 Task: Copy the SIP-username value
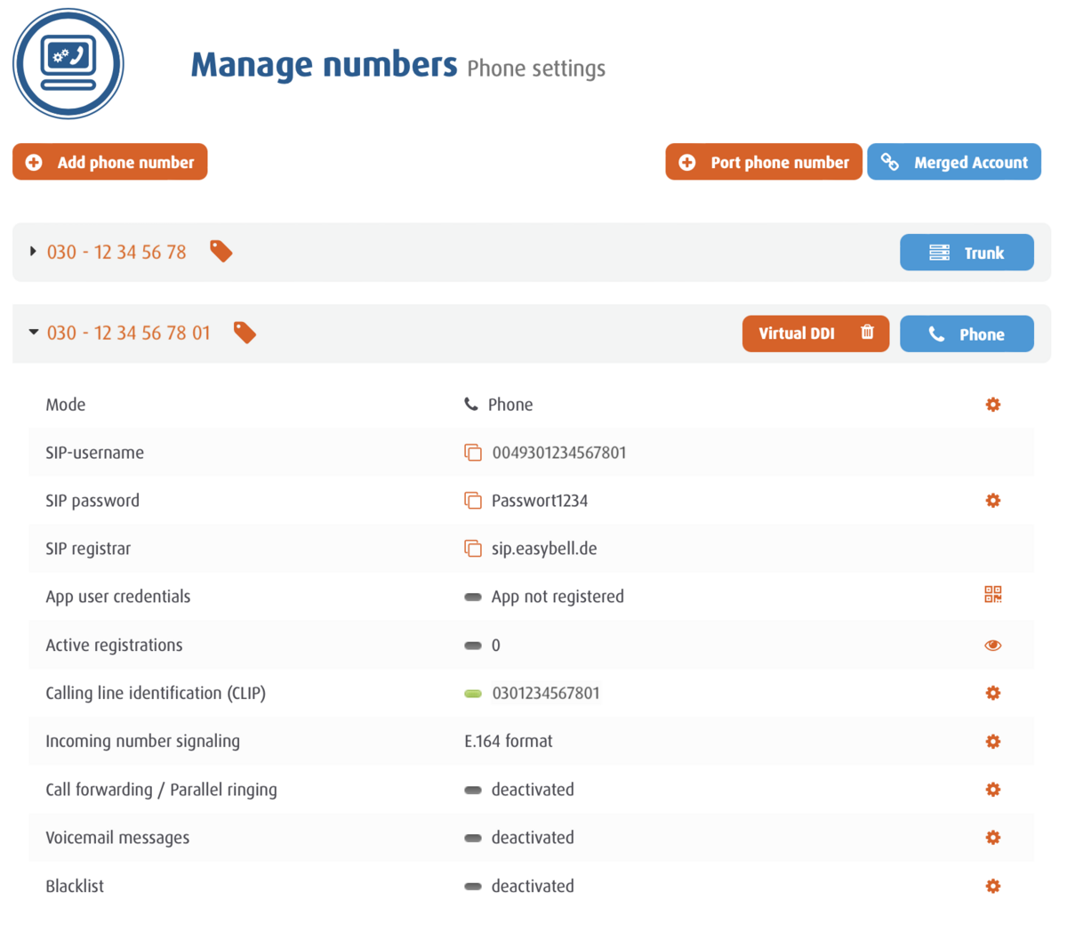click(x=473, y=453)
